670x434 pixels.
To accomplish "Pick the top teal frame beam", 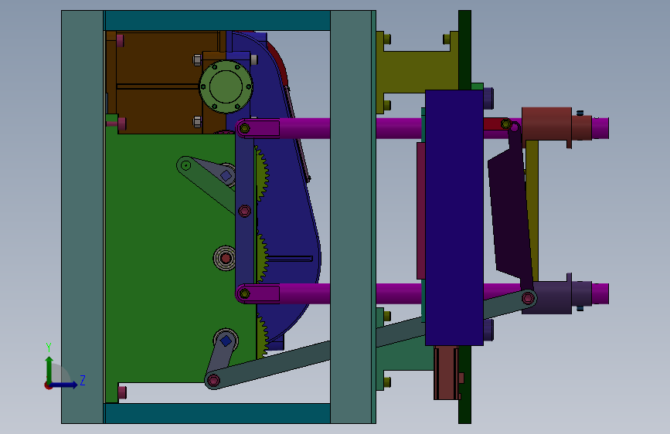I will (217, 21).
